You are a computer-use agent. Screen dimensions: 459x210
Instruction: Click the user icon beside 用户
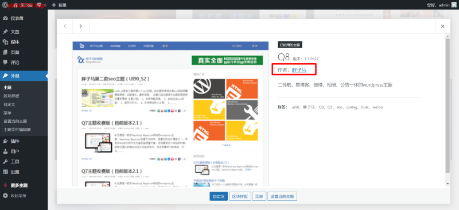pyautogui.click(x=5, y=151)
